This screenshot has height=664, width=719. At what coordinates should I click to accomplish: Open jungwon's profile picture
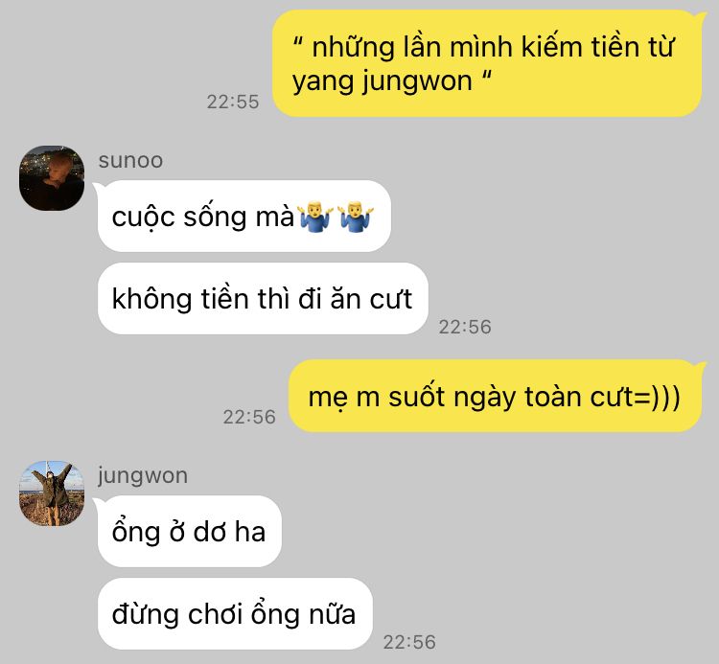coord(52,493)
